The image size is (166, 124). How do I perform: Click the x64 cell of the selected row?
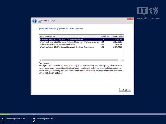coord(103,39)
